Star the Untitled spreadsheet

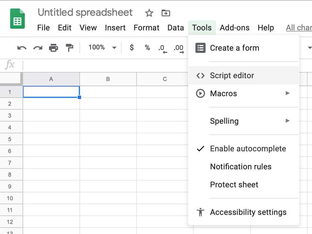click(x=149, y=13)
